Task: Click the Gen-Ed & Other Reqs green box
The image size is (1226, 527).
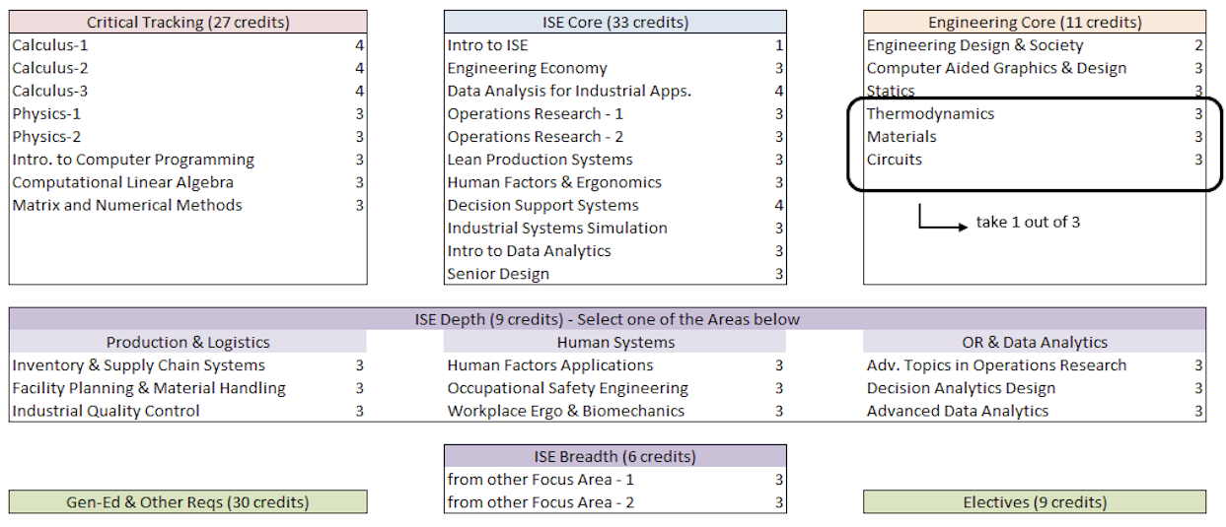Action: tap(187, 502)
